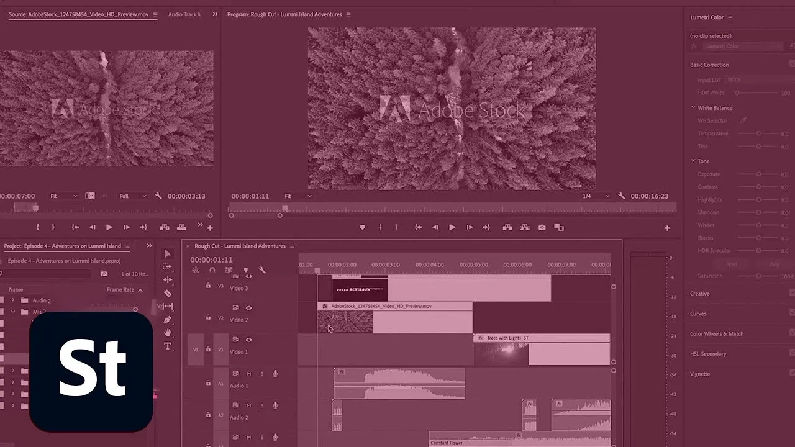Expand the Audio folder in Project panel
Viewport: 795px width, 447px height.
coord(13,300)
